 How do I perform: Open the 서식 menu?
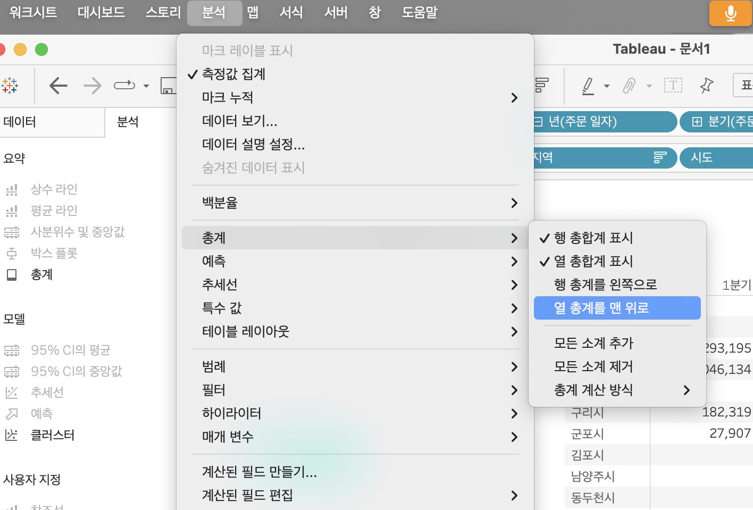(291, 13)
